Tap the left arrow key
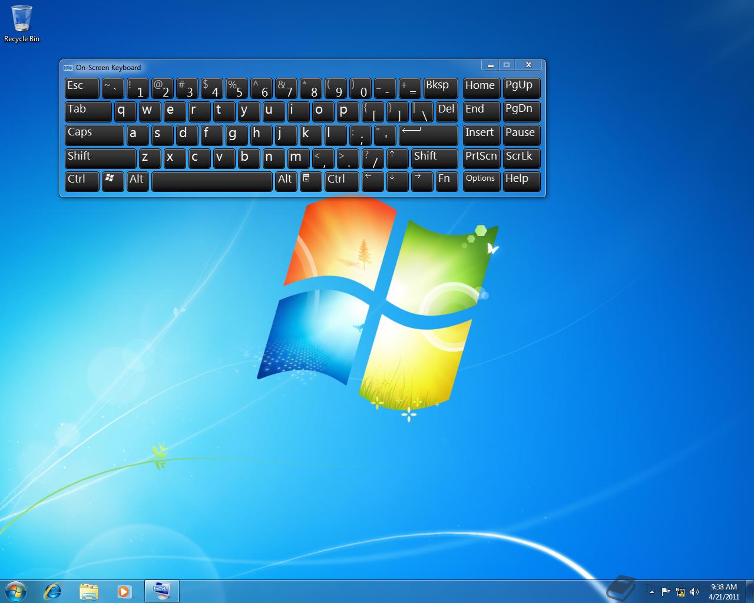This screenshot has width=754, height=603. coord(372,181)
